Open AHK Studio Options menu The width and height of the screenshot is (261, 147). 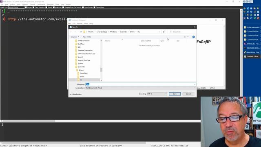(x=25, y=4)
